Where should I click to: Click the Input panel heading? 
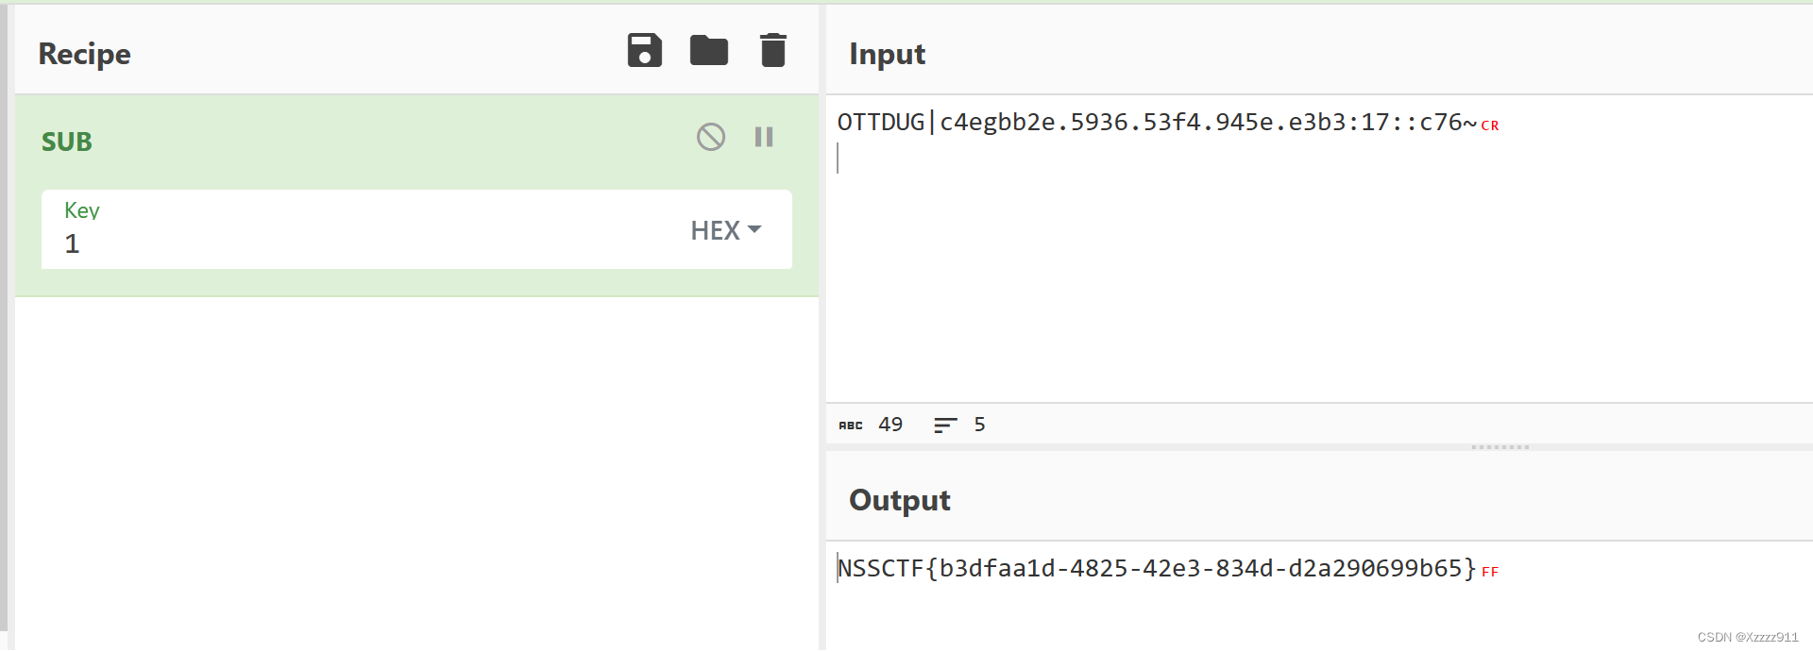[887, 54]
